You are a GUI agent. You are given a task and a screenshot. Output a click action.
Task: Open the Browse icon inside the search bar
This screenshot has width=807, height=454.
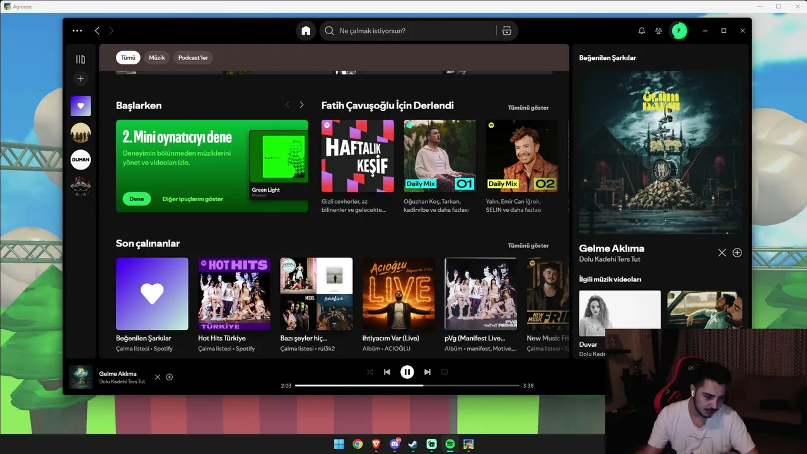pyautogui.click(x=507, y=30)
